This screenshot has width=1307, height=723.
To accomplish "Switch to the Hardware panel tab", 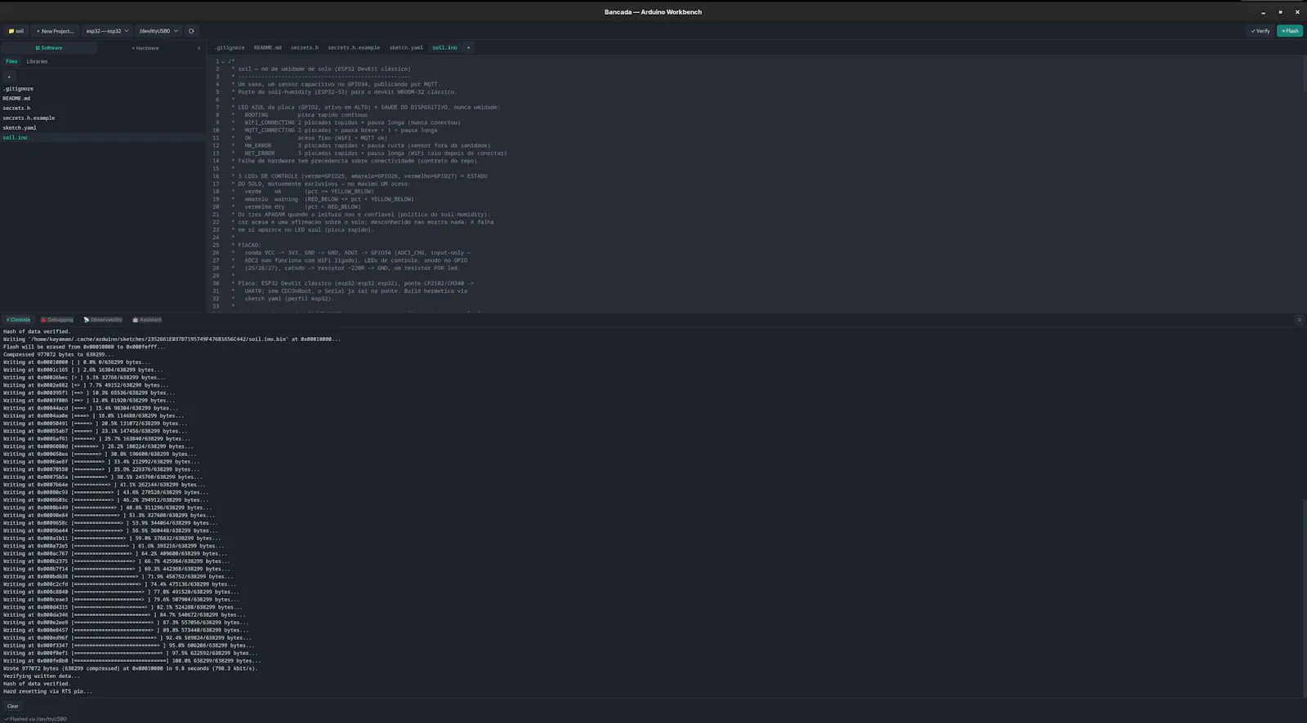I will (145, 48).
